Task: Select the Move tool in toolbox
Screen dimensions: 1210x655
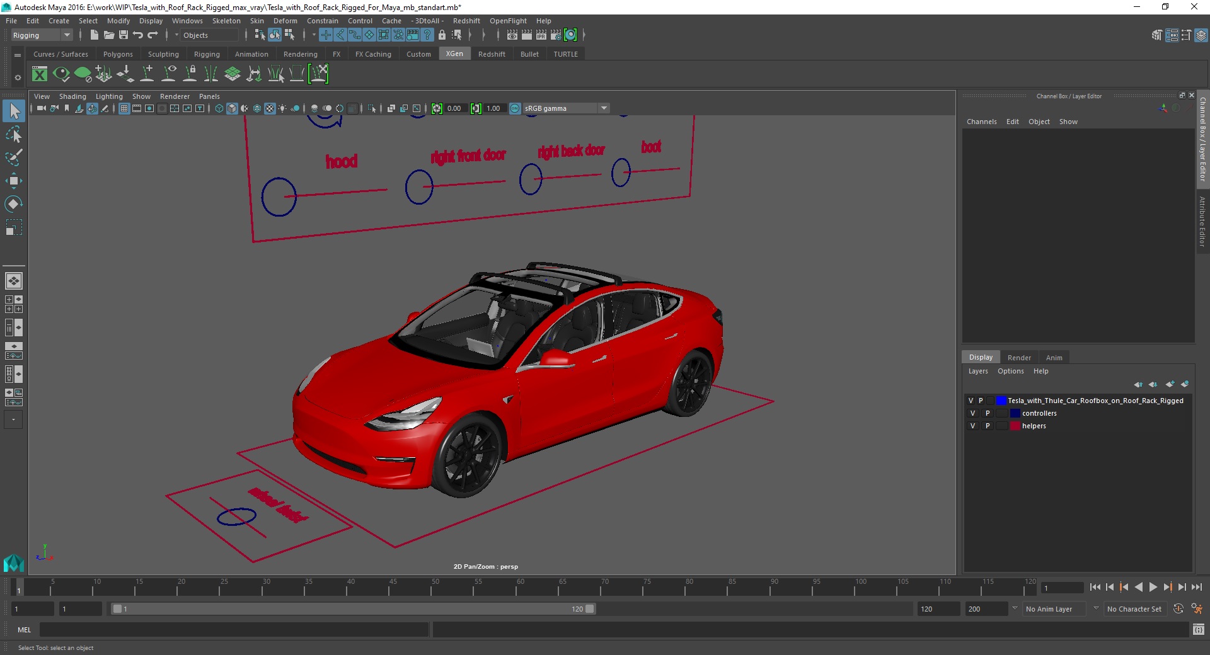Action: [x=14, y=181]
